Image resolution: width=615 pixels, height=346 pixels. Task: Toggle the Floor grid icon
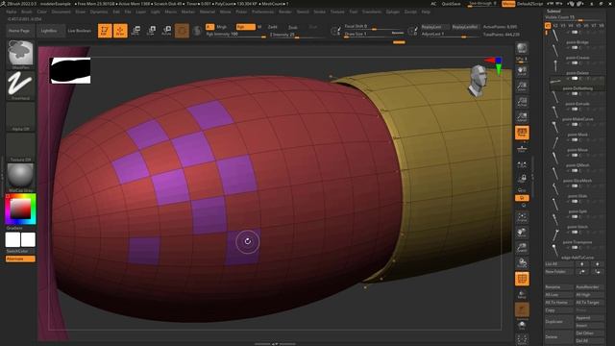tap(522, 149)
